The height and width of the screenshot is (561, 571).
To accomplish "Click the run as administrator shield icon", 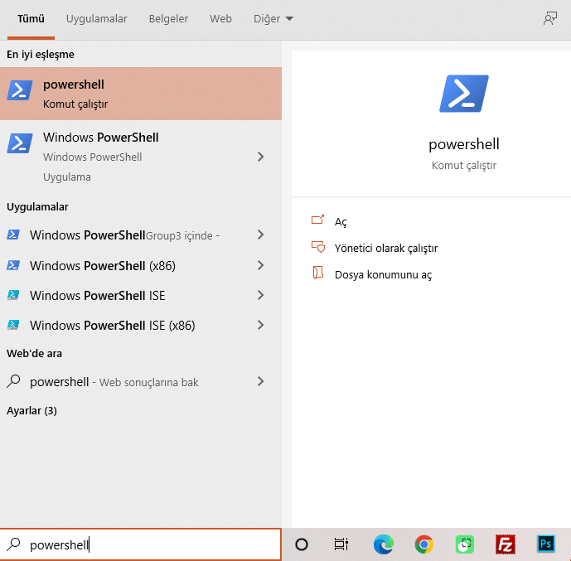I will 318,247.
